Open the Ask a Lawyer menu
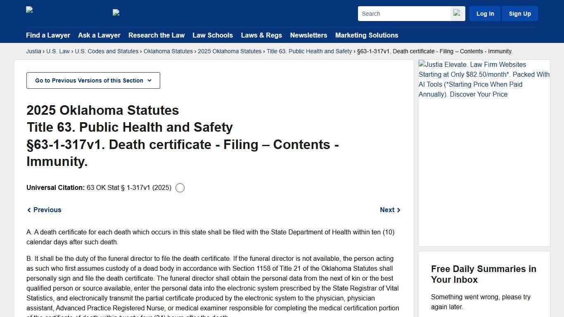The width and height of the screenshot is (564, 317). tap(99, 35)
